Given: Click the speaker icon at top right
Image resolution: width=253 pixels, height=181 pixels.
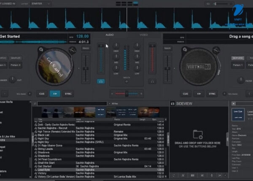Looking at the screenshot, I should [x=208, y=3].
